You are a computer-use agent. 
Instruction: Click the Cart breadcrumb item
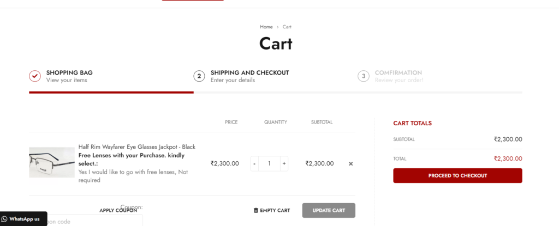coord(287,27)
